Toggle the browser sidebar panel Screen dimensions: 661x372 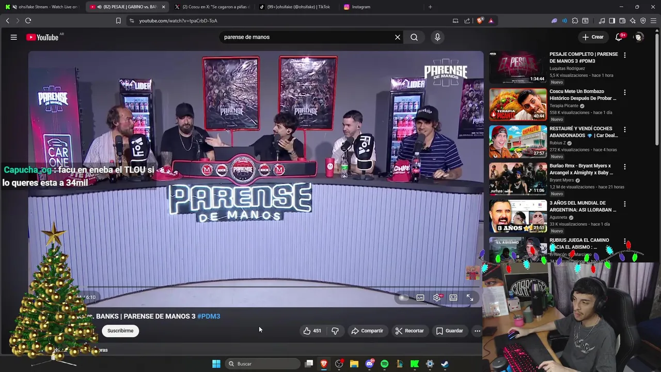tap(612, 21)
